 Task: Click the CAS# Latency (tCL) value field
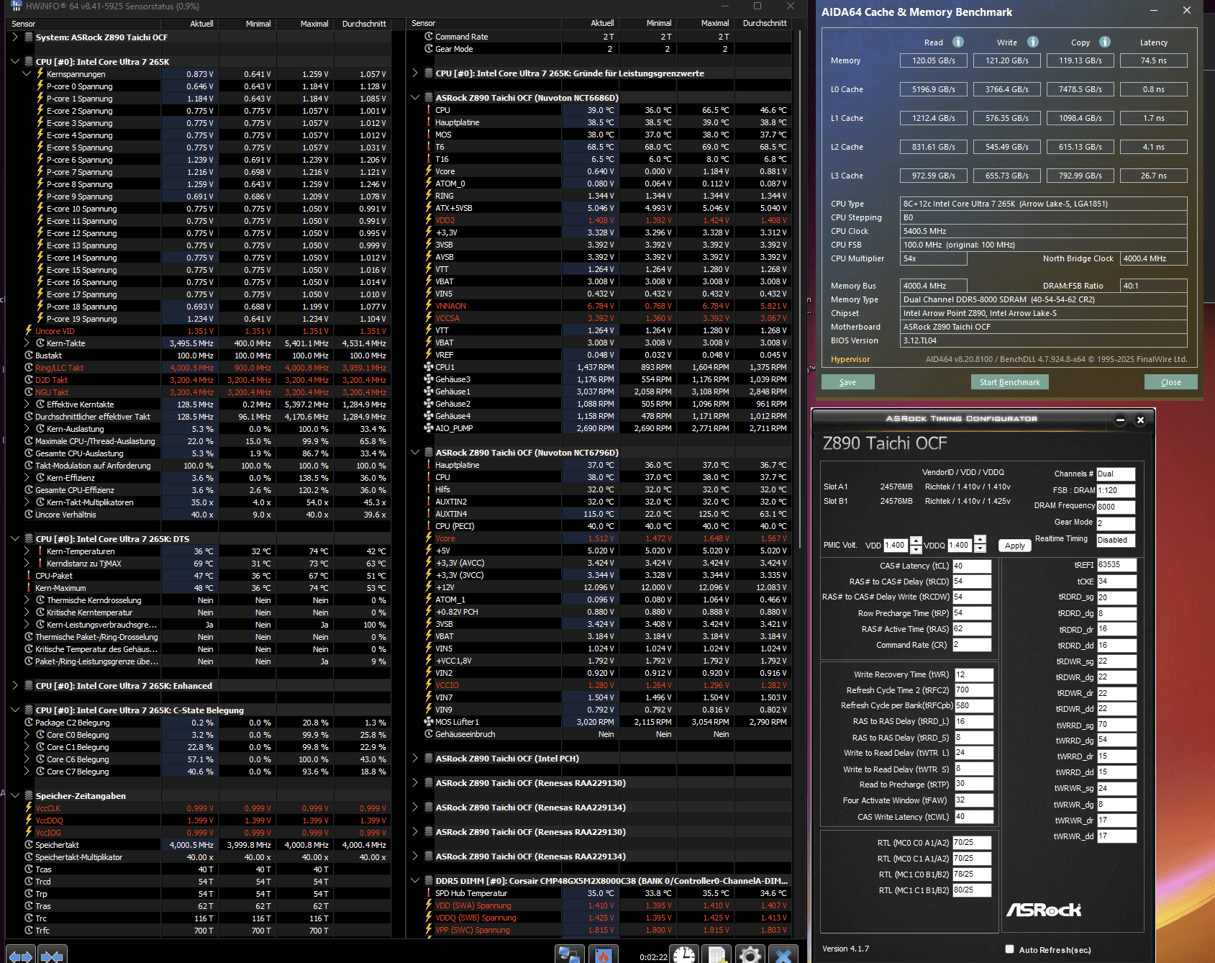(x=972, y=566)
